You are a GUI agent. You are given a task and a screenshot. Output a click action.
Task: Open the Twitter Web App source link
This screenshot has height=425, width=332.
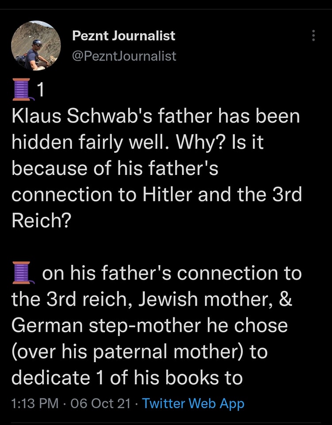tap(193, 403)
